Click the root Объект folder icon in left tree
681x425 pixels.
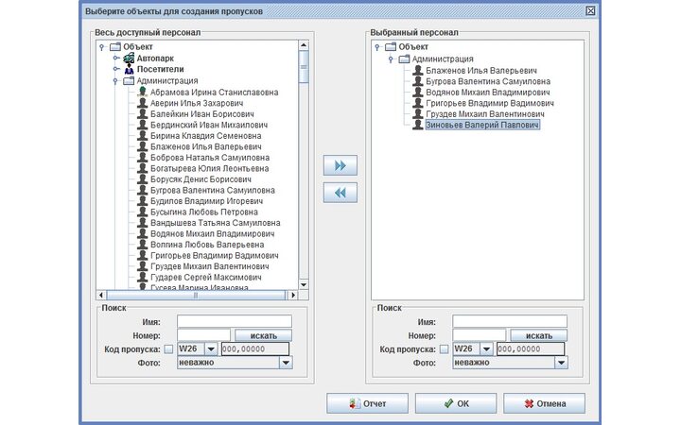[x=115, y=46]
